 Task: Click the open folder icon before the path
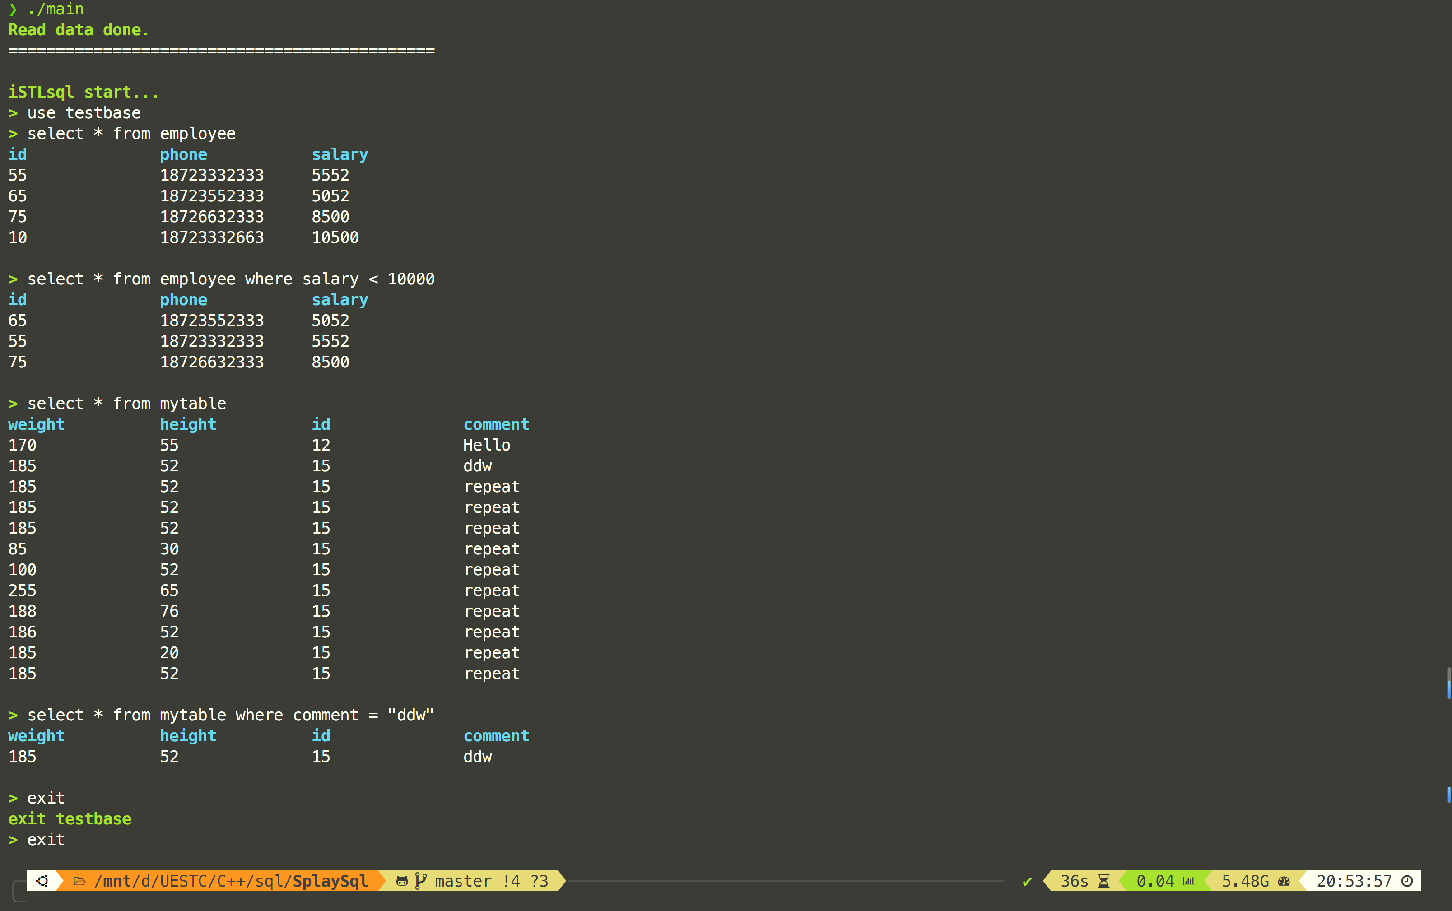(79, 882)
